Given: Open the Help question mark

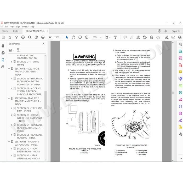Looking at the screenshot, I should [x=159, y=31].
